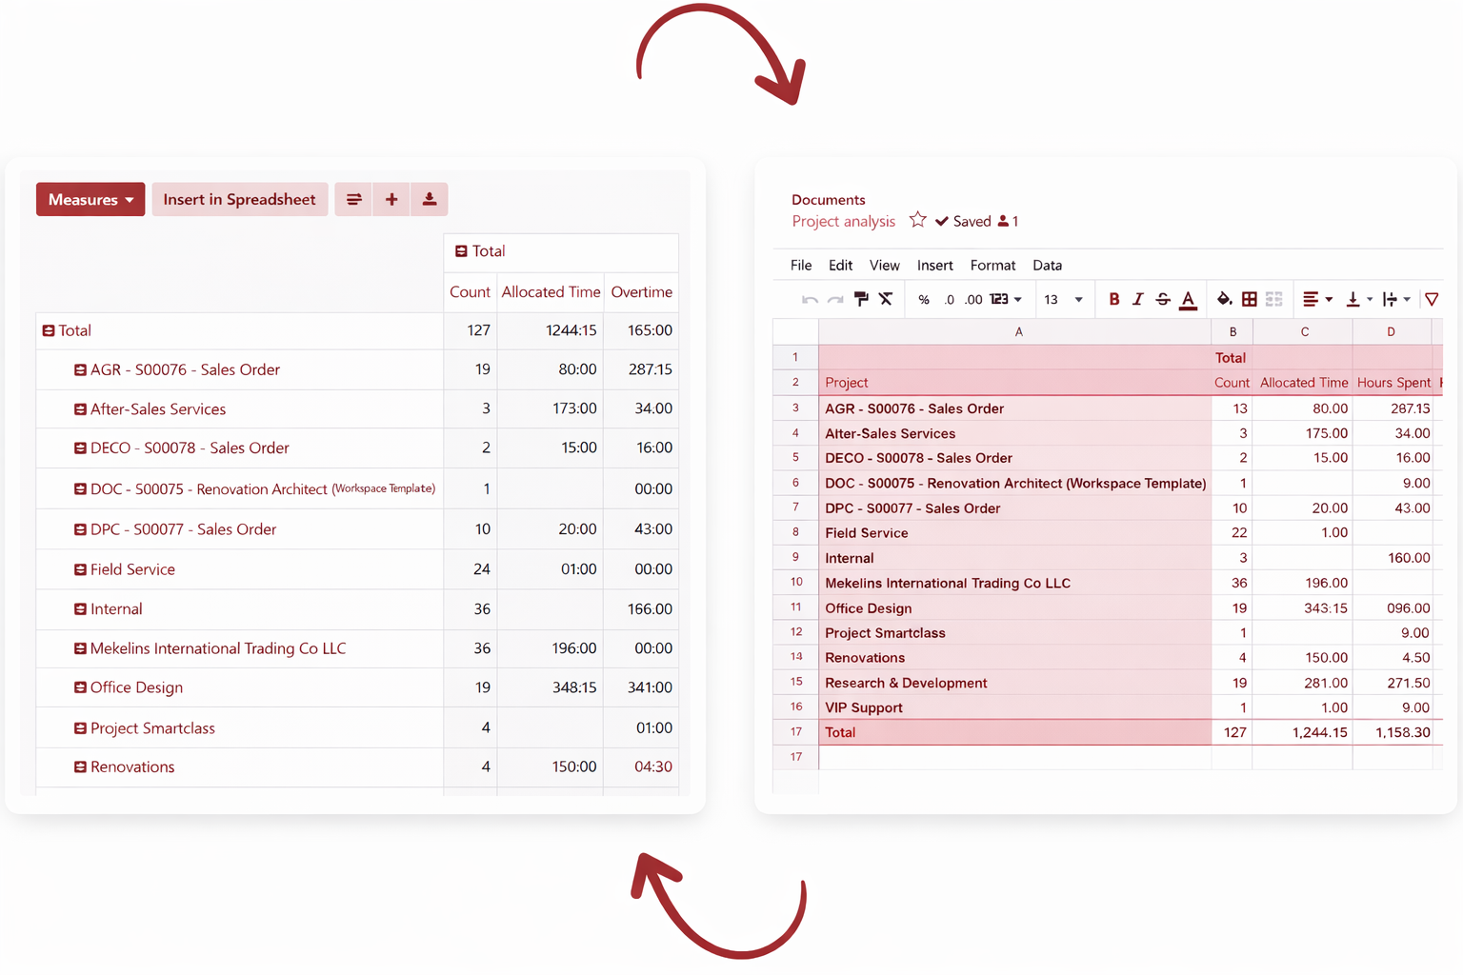Open the 123 number format dropdown
The image size is (1463, 975).
(1003, 298)
